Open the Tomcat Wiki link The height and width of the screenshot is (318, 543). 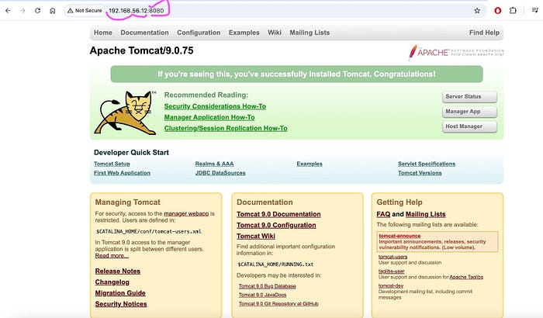(x=256, y=237)
